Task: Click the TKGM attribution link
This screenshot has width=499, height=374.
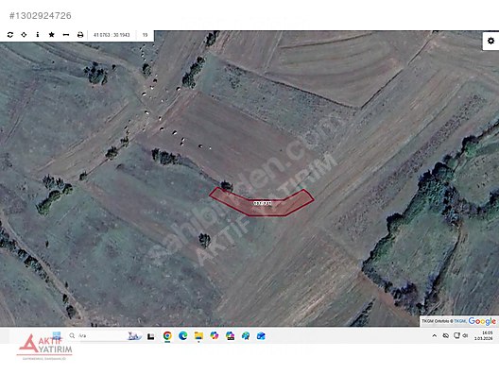Action: (x=459, y=321)
